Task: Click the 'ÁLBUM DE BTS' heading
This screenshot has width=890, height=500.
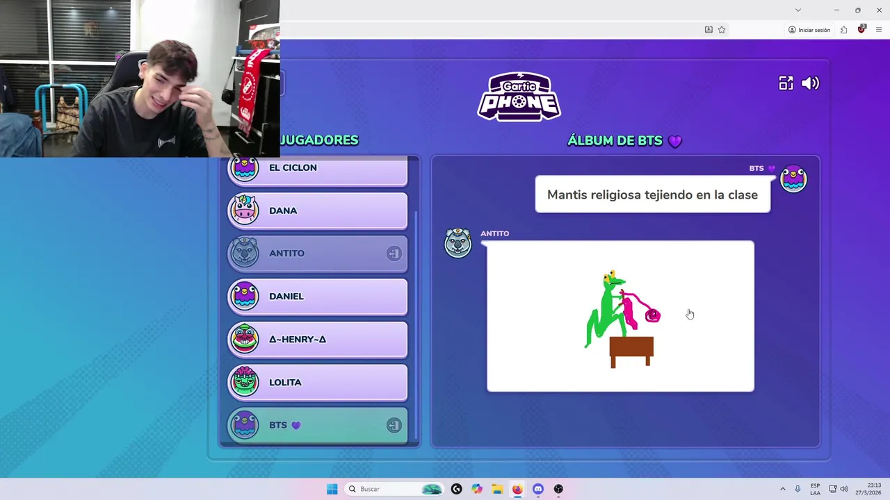Action: point(624,141)
